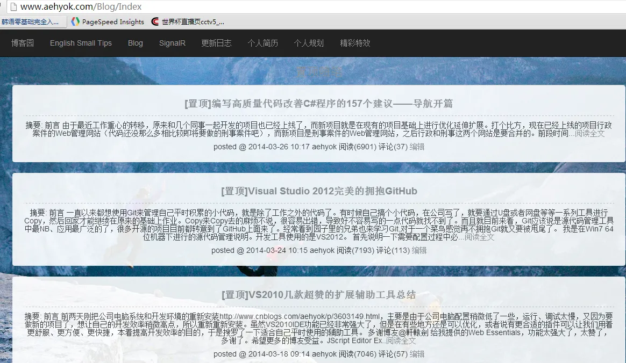Click 编辑 on the Visual Studio 2012 post

point(419,250)
